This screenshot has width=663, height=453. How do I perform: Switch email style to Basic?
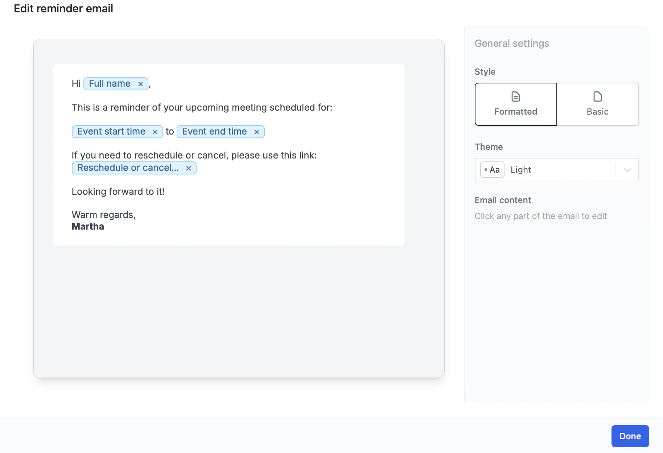[597, 104]
